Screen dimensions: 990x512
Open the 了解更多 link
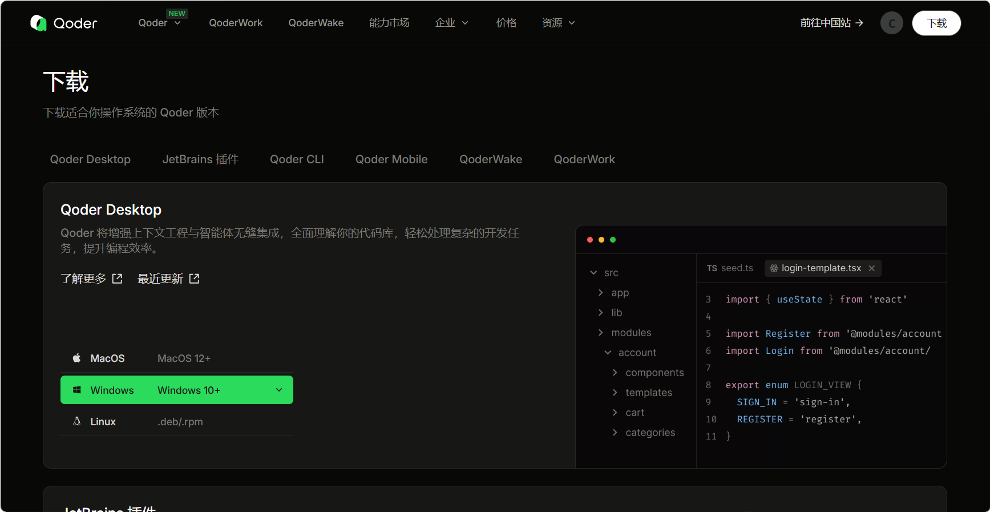[x=91, y=279]
